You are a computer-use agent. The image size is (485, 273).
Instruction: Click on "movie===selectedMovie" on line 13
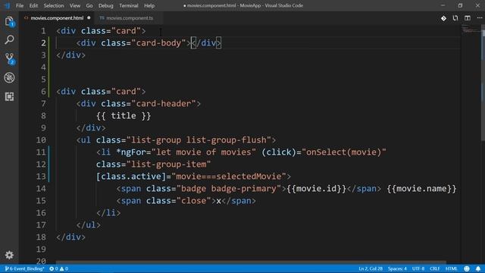[229, 177]
